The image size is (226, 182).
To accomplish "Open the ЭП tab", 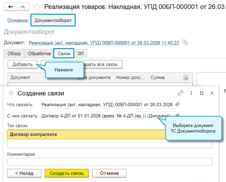I will [80, 54].
